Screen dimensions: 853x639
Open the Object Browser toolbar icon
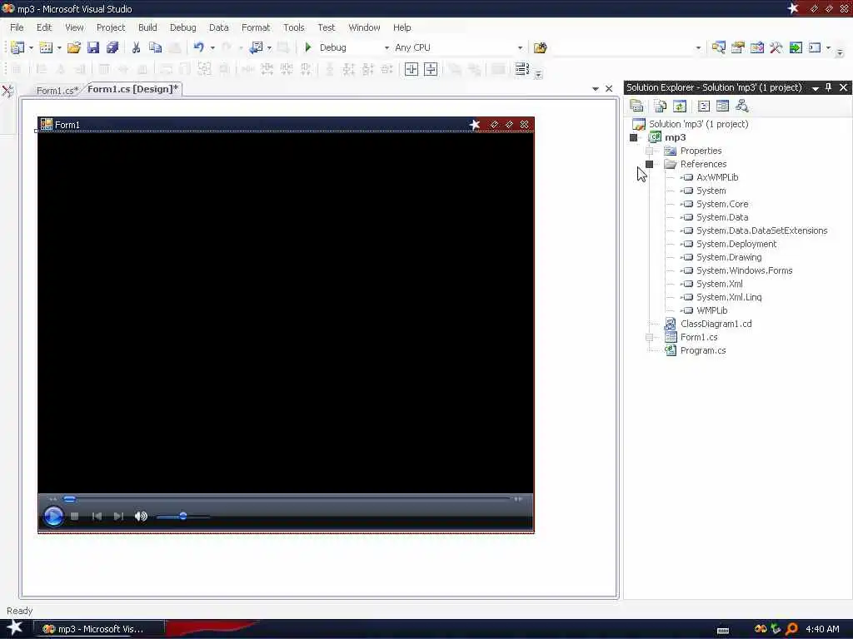[756, 47]
